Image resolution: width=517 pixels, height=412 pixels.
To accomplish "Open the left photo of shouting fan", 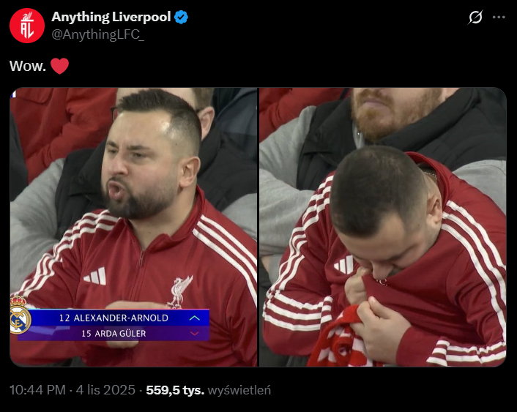I will (x=133, y=227).
